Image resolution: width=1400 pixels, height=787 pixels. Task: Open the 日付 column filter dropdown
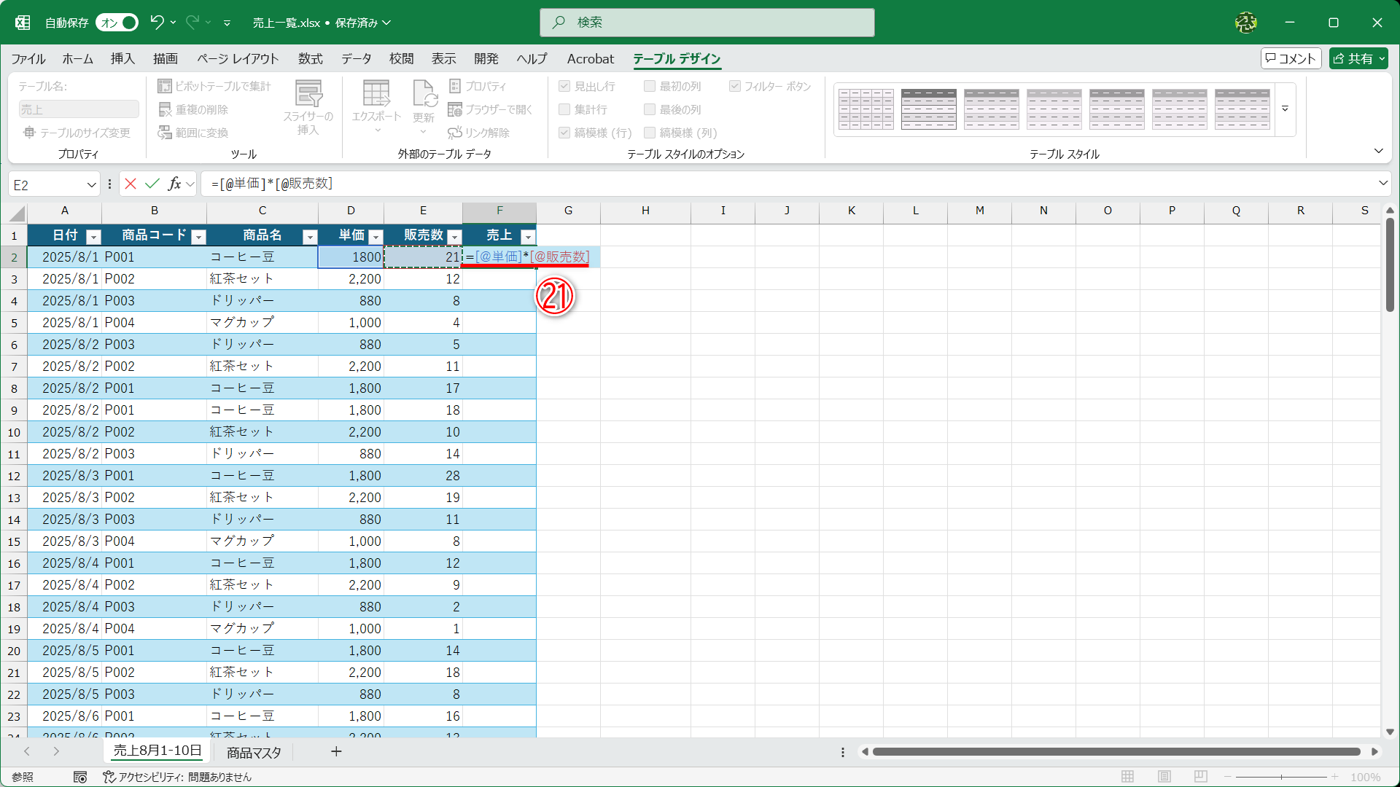pyautogui.click(x=93, y=236)
